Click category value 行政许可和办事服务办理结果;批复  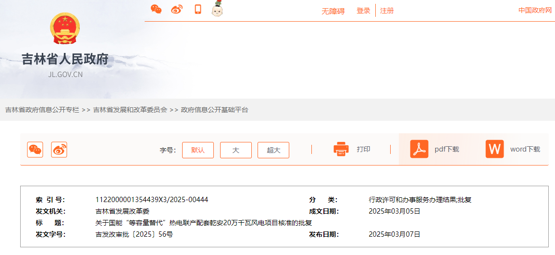[420, 200]
